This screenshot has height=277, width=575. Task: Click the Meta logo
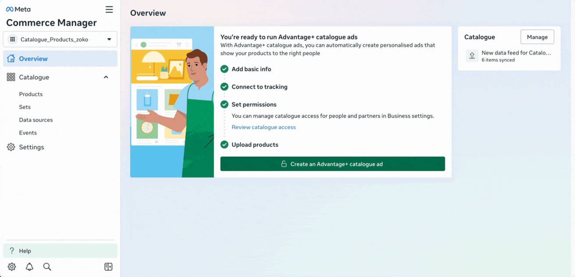point(18,9)
